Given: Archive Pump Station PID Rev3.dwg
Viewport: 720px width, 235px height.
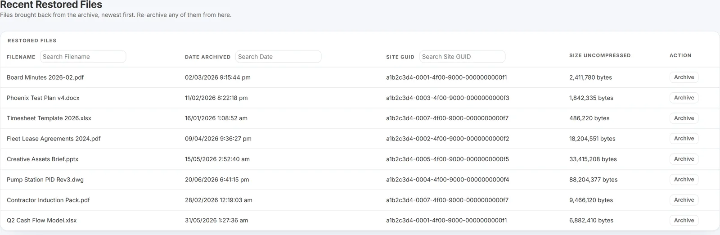Looking at the screenshot, I should coord(684,180).
